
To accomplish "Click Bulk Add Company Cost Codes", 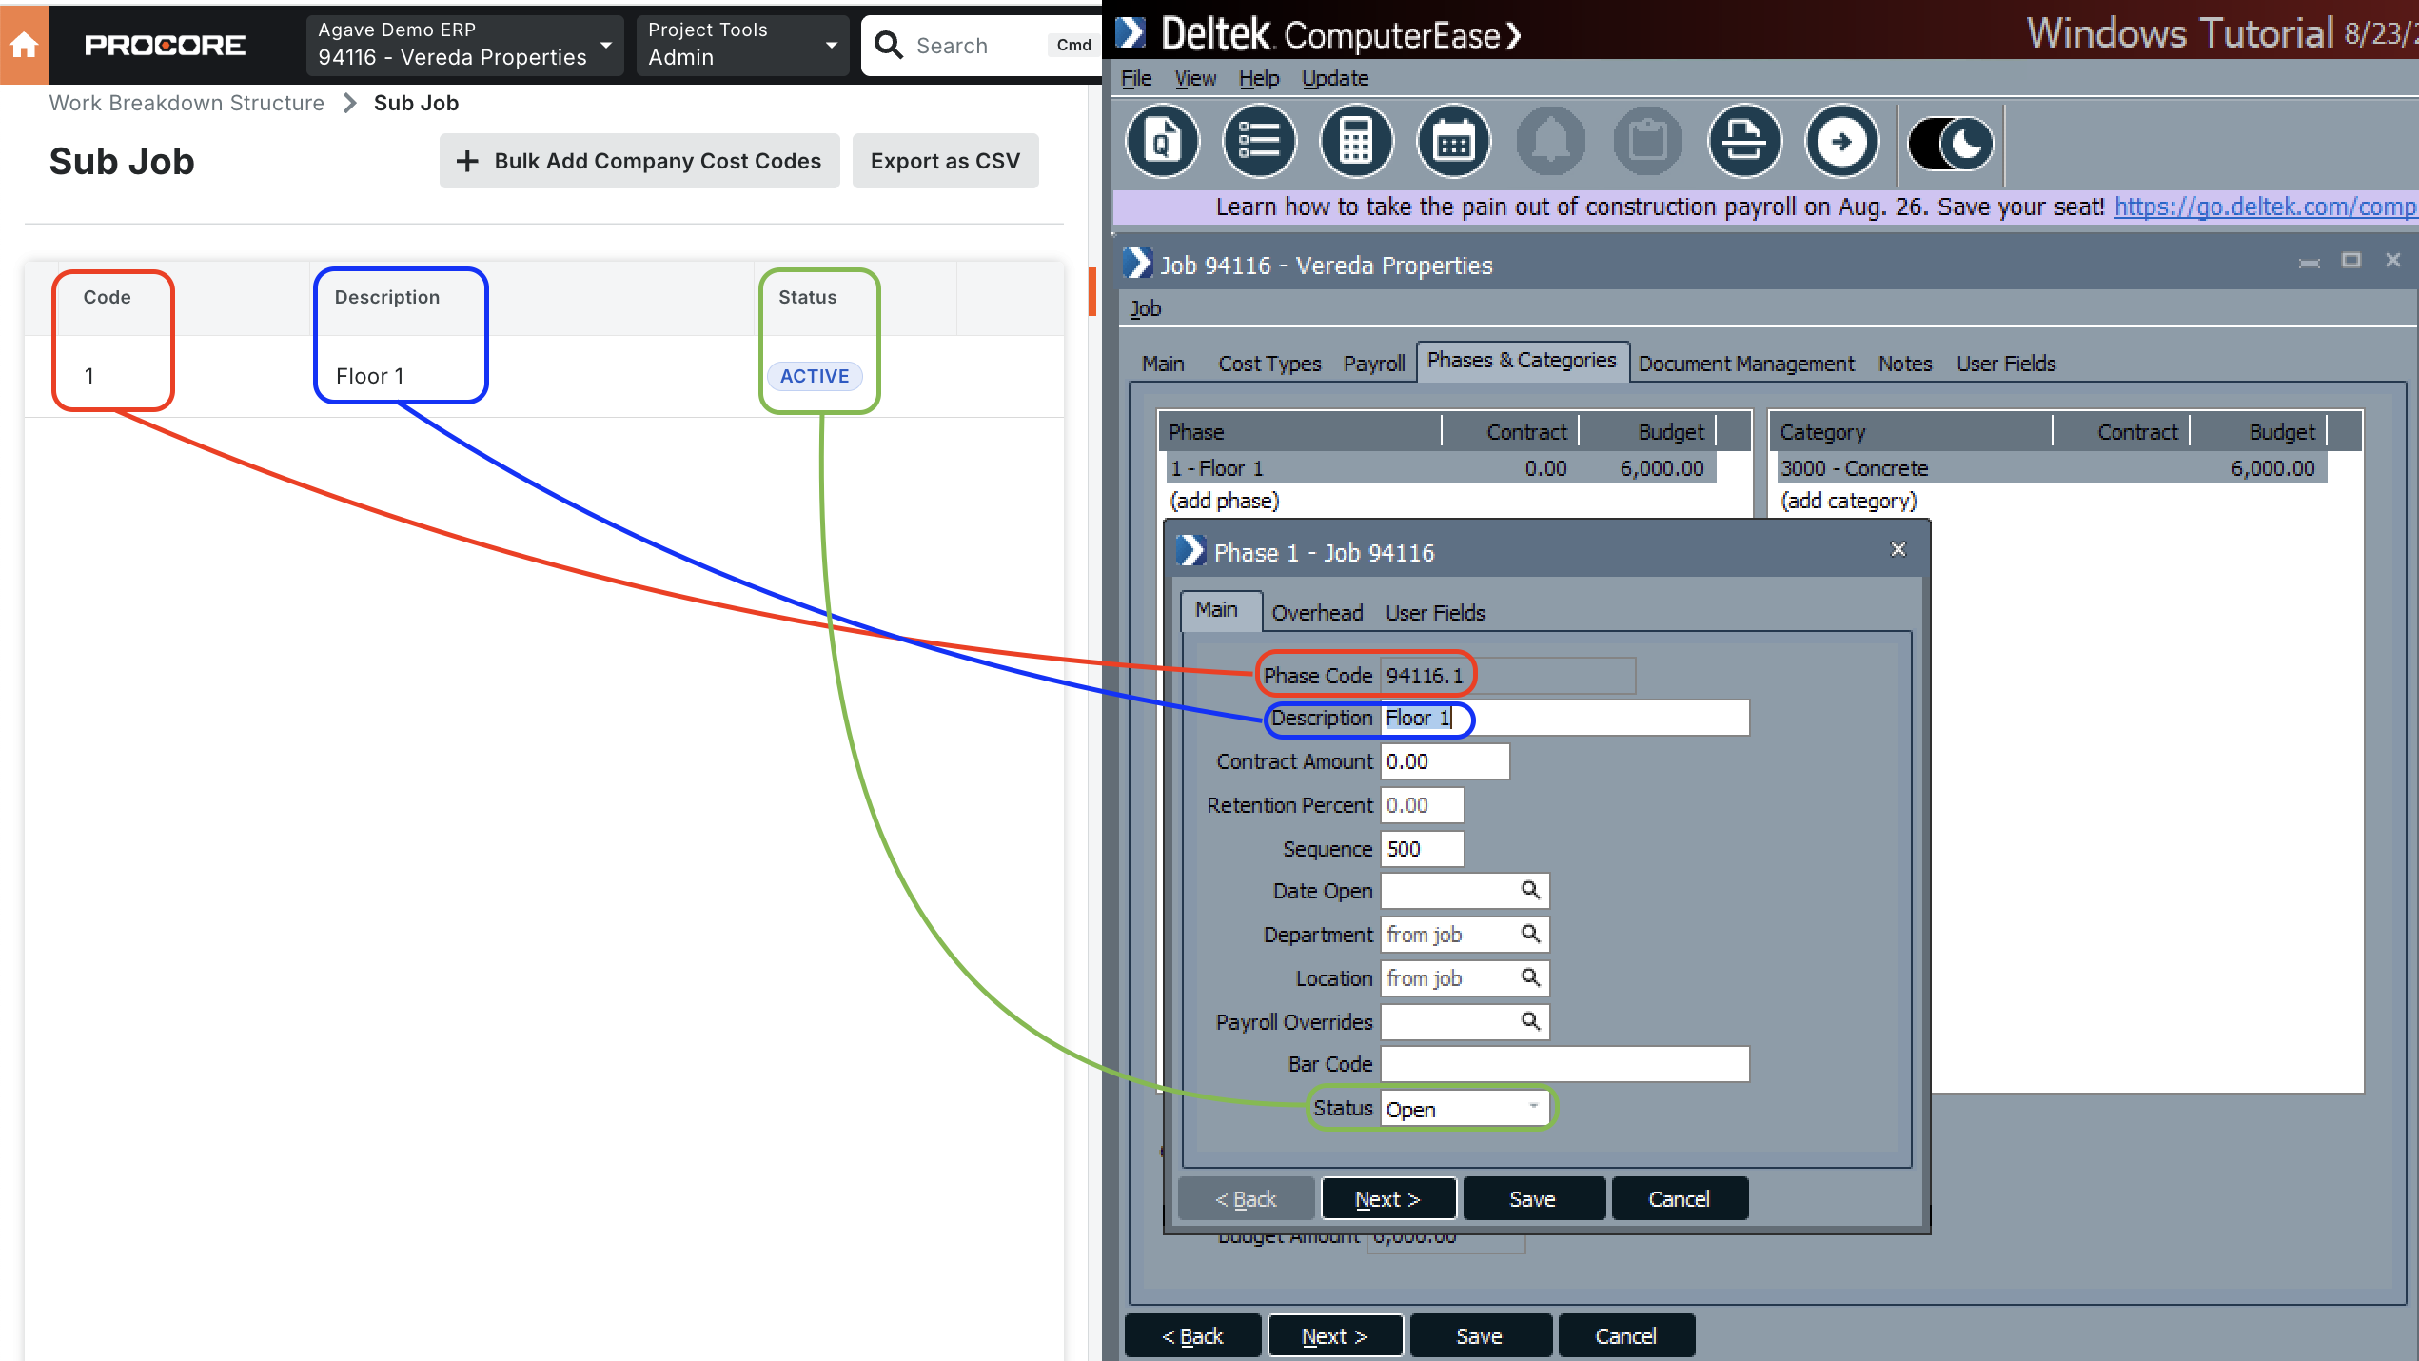I will point(639,161).
